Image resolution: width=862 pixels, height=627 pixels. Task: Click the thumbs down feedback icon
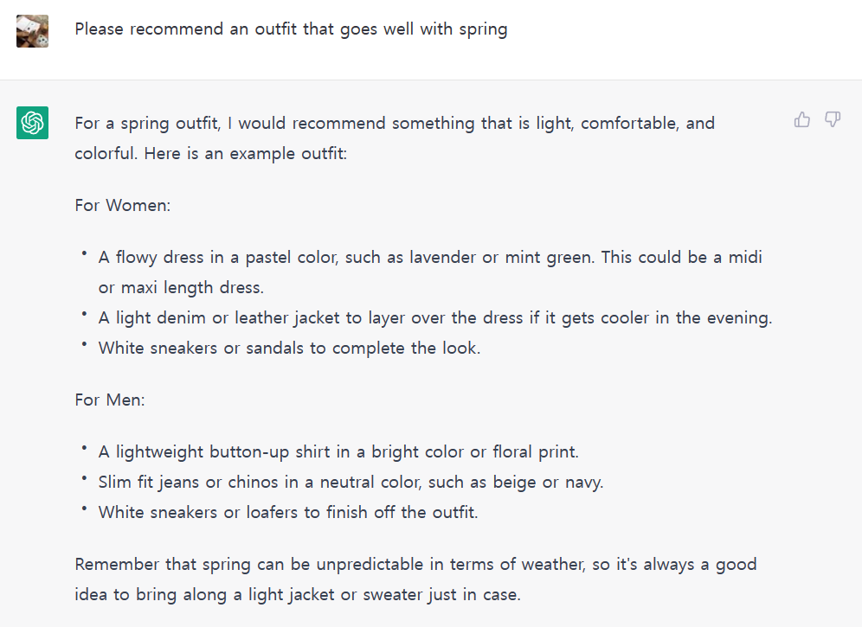[x=833, y=120]
